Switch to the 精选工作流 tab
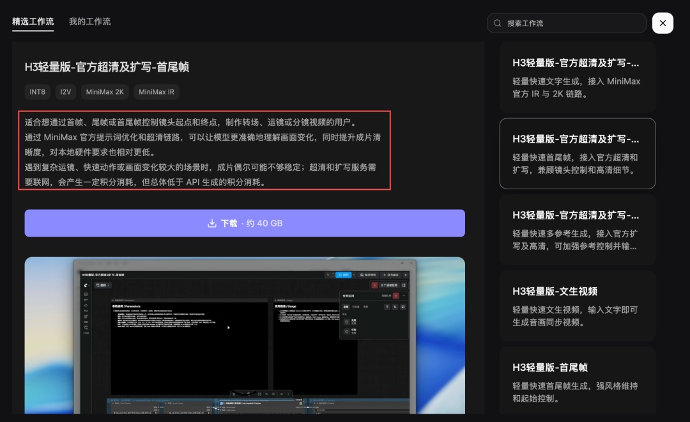This screenshot has width=690, height=422. [33, 22]
